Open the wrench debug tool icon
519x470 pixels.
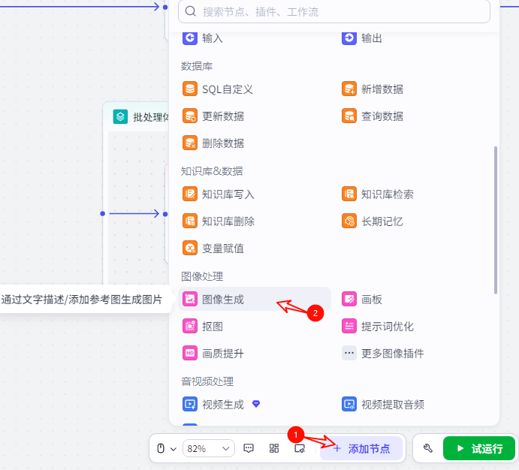[x=428, y=448]
